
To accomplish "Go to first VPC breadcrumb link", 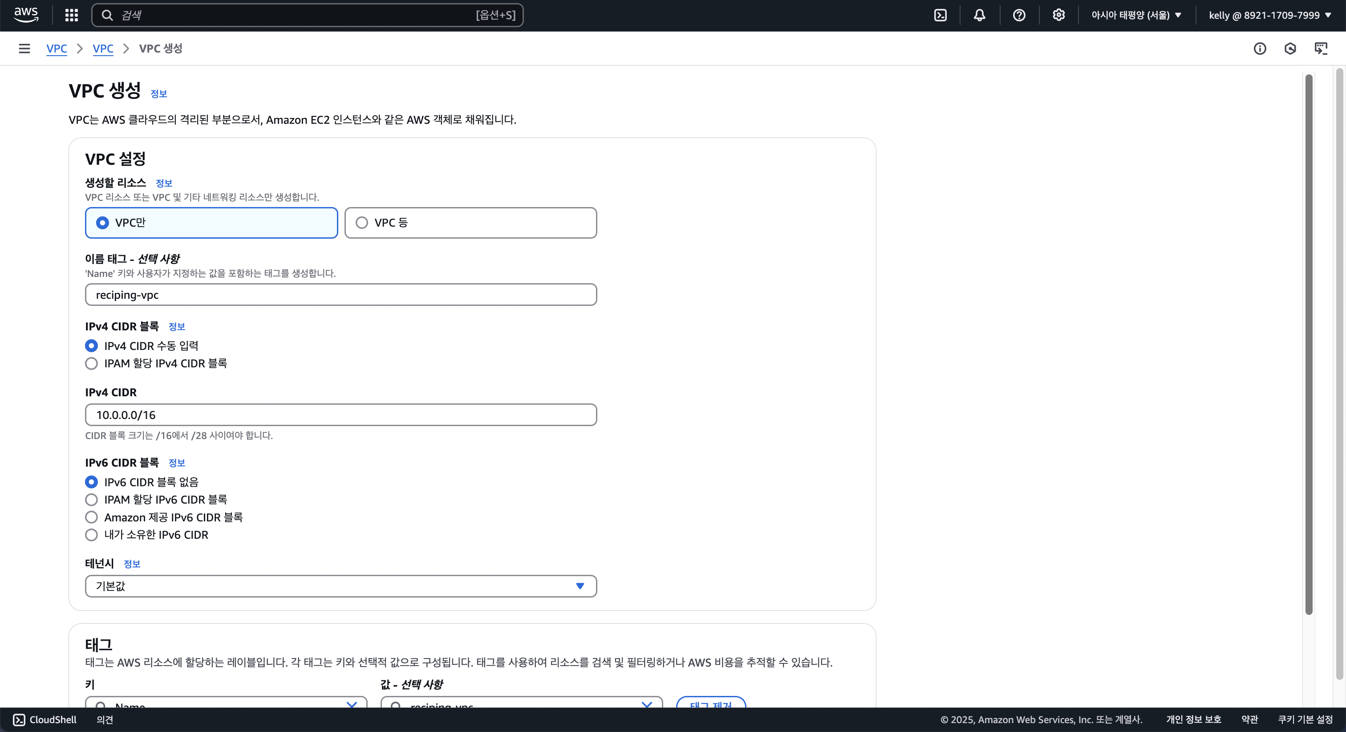I will pyautogui.click(x=57, y=49).
